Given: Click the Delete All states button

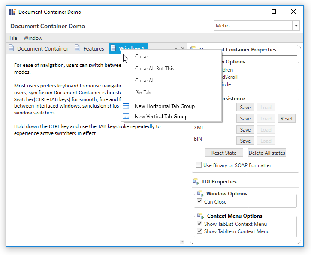Looking at the screenshot, I should pyautogui.click(x=266, y=153).
